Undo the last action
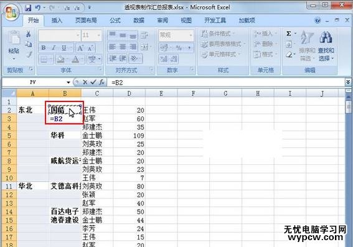Viewport: 353px width, 247px height. (x=38, y=8)
